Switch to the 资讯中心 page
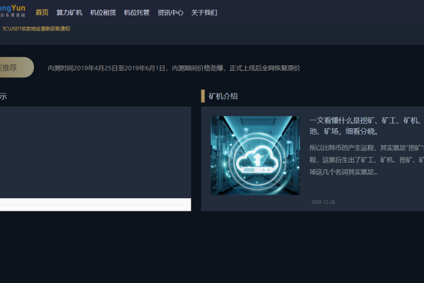The image size is (424, 283). pos(170,13)
